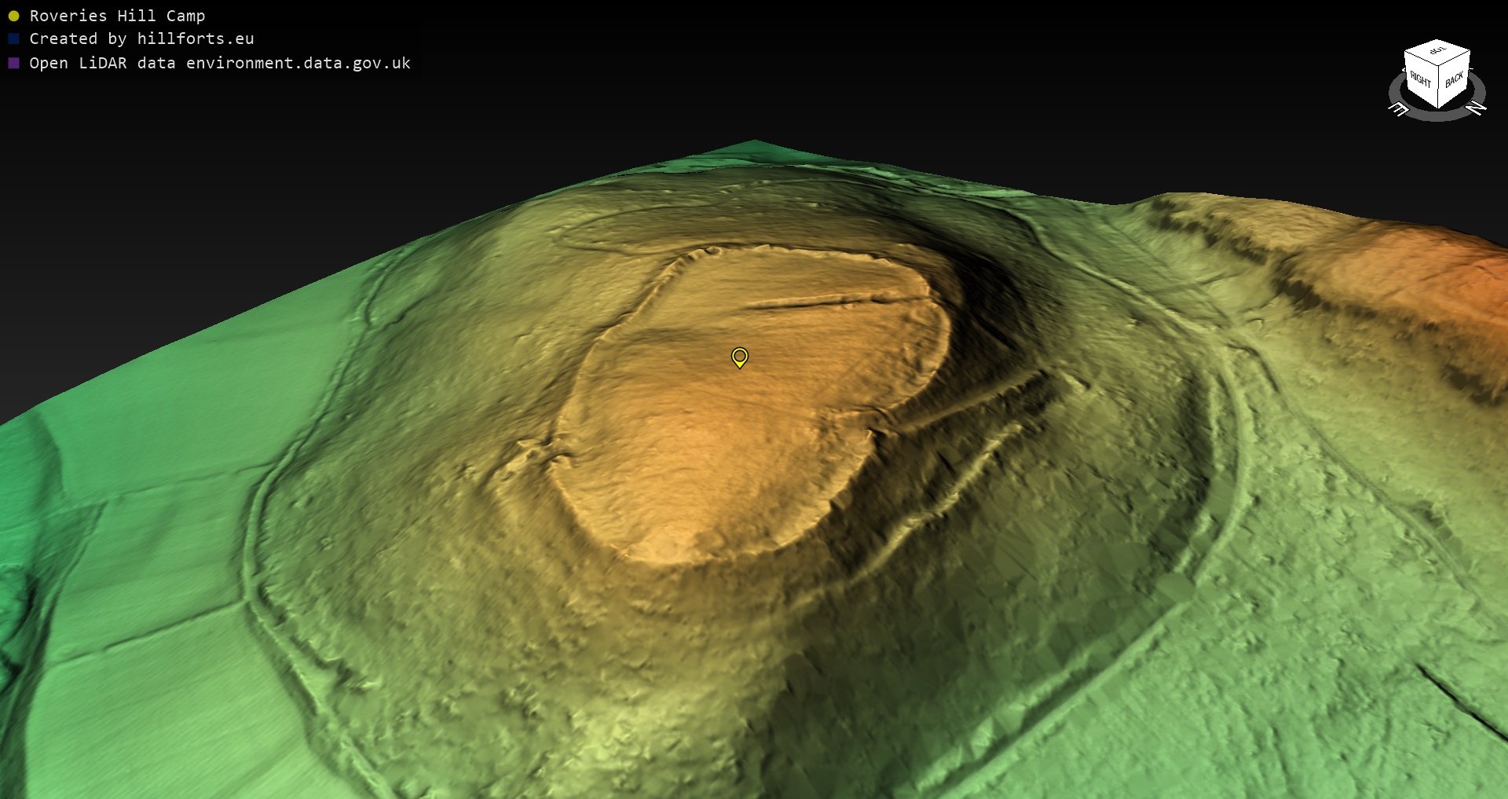Screen dimensions: 1508x799
Task: Click the yellow location pin on the hillfort
Action: coord(739,357)
